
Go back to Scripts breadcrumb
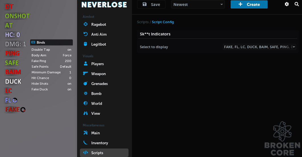[x=143, y=22]
